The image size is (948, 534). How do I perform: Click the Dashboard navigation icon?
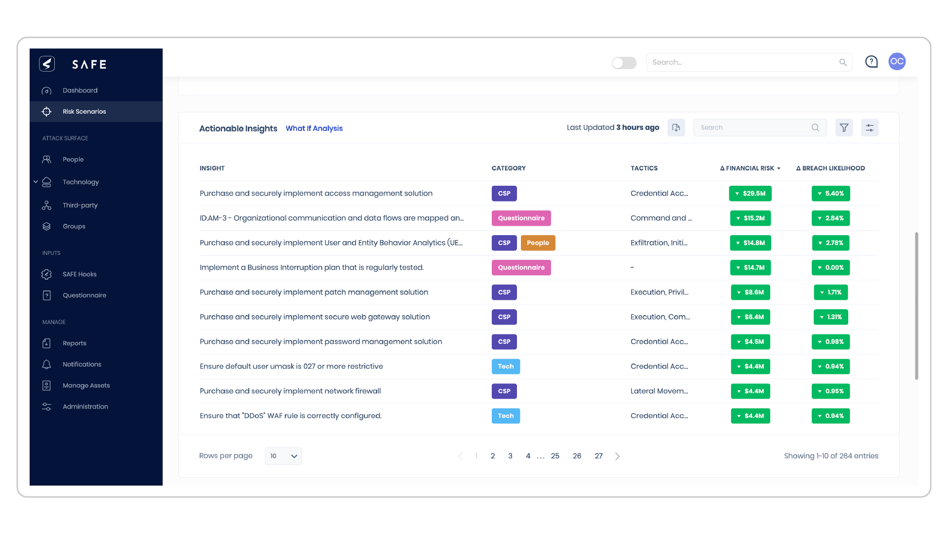pos(46,90)
